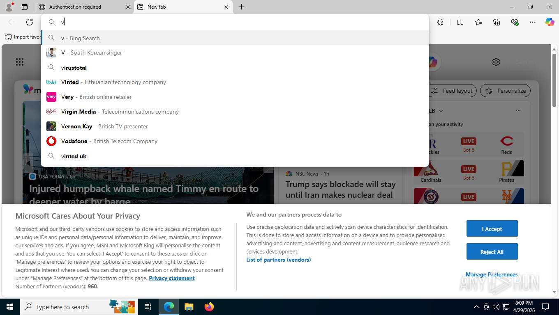This screenshot has width=559, height=315.
Task: Toggle Split screen icon
Action: pyautogui.click(x=460, y=22)
